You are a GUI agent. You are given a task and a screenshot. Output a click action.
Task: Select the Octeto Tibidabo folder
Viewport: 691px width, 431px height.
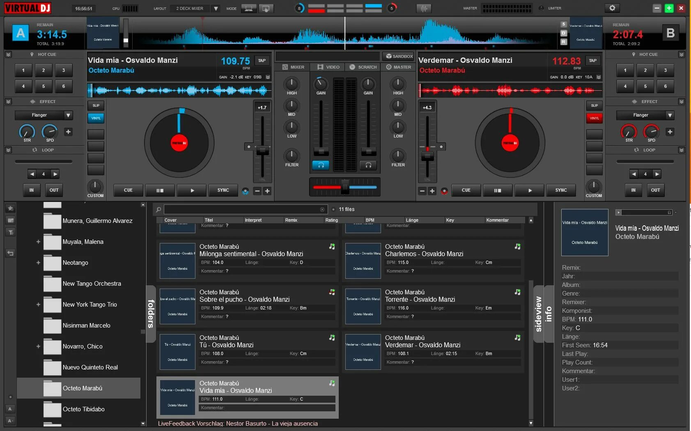(83, 409)
